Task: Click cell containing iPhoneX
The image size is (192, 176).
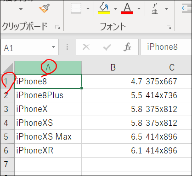Action: pyautogui.click(x=48, y=109)
